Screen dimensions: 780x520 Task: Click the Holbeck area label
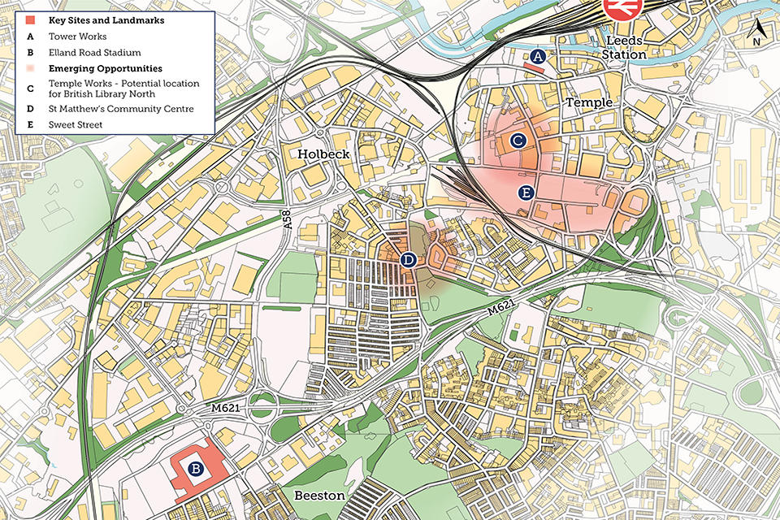click(x=323, y=153)
